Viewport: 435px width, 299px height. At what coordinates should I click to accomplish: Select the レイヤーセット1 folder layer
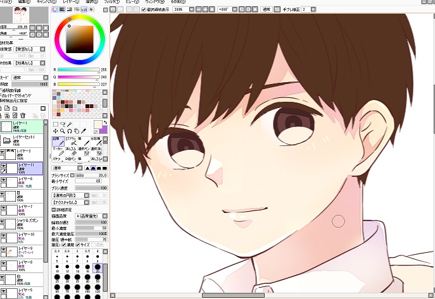tap(22, 140)
